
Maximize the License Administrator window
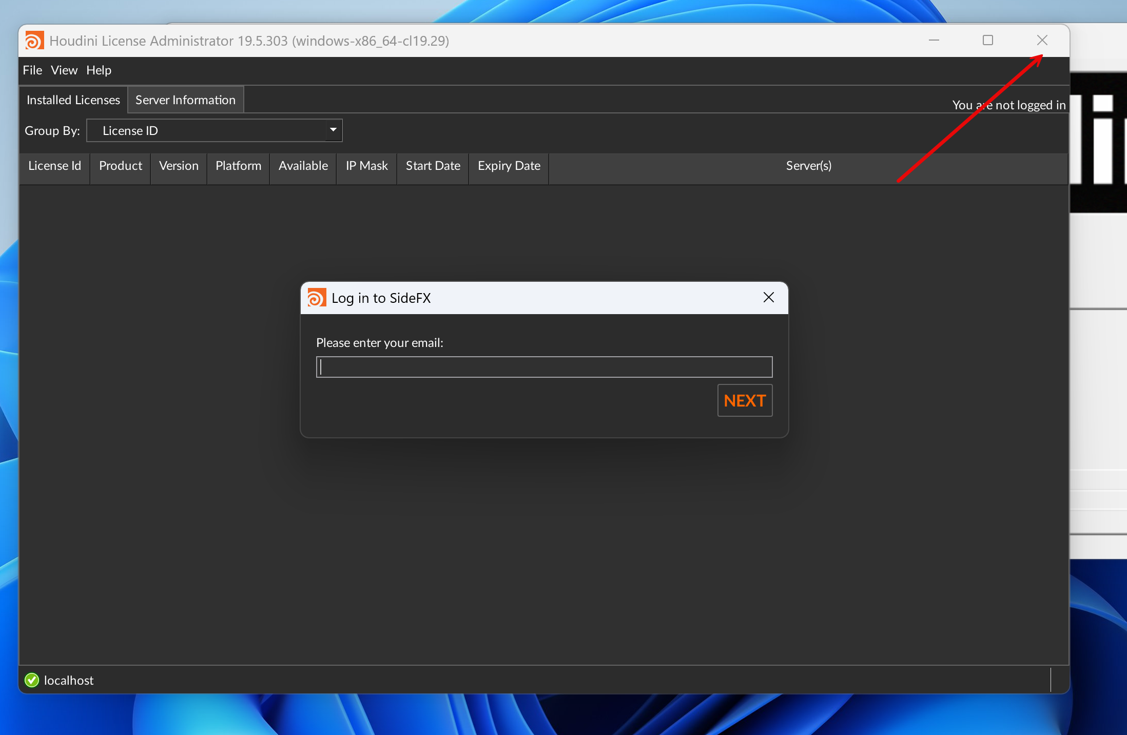(987, 40)
